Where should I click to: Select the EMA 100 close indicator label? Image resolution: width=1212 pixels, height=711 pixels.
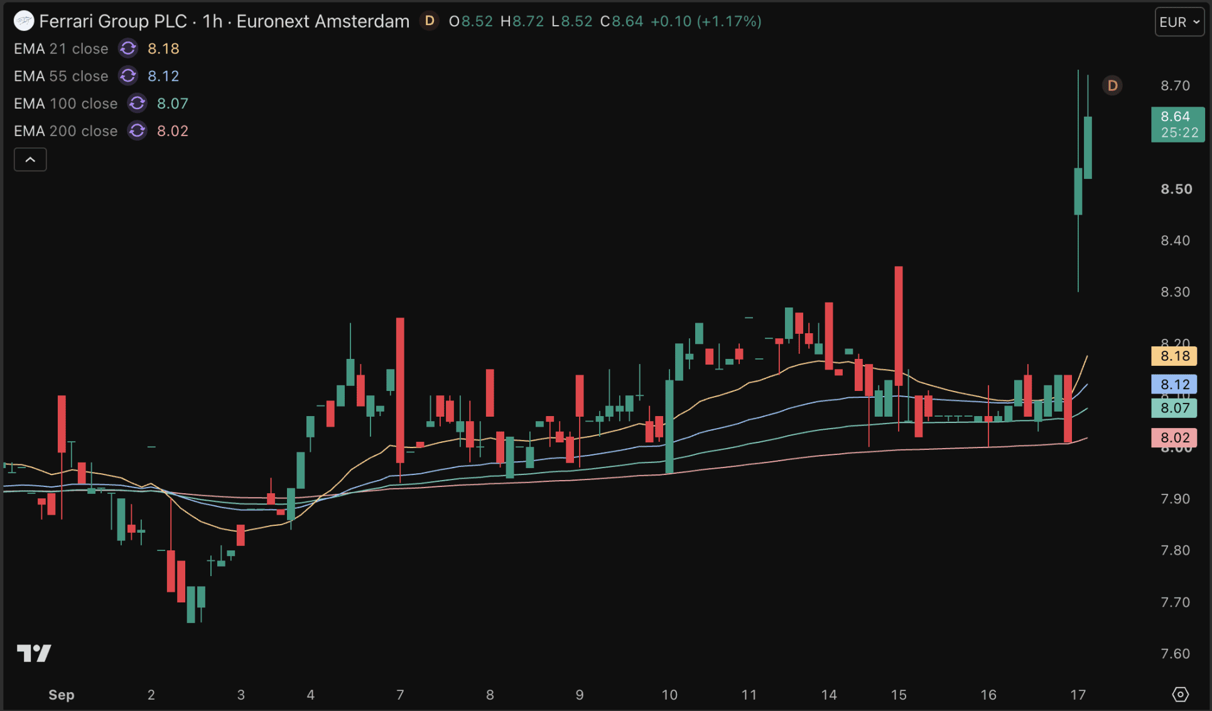(x=66, y=103)
